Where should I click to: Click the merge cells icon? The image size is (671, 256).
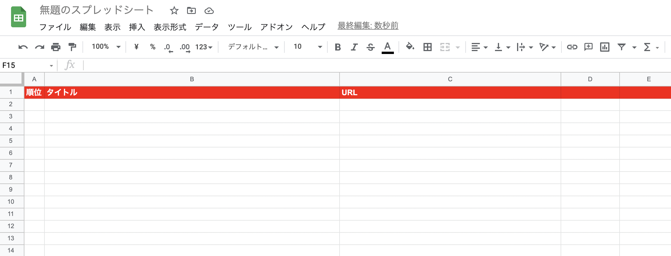(x=445, y=47)
